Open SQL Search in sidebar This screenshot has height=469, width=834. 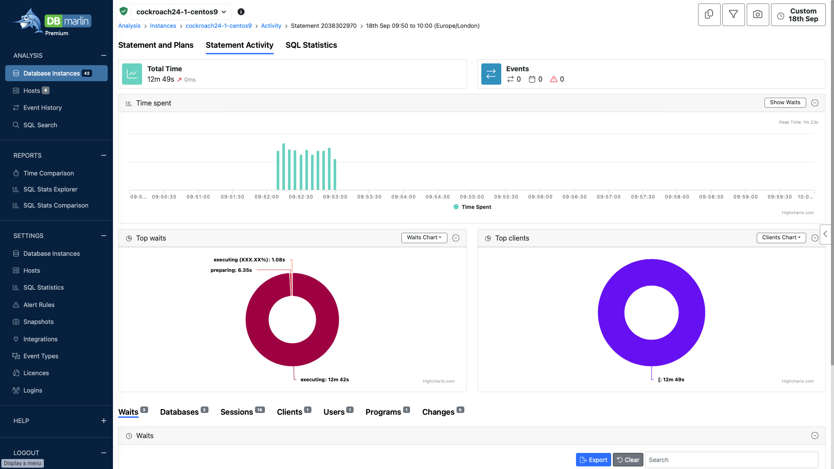pos(40,125)
